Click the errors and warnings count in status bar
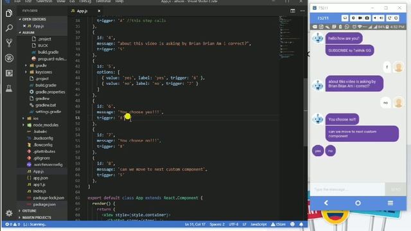Image resolution: width=411 pixels, height=231 pixels. pos(13,224)
